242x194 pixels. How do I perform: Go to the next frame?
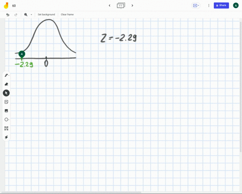[x=132, y=6]
